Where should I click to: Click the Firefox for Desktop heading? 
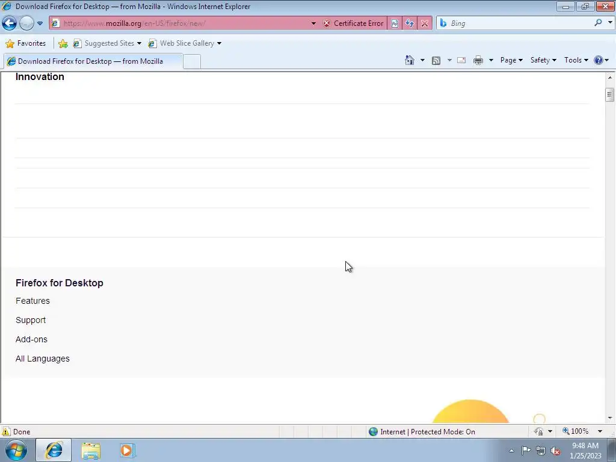60,283
